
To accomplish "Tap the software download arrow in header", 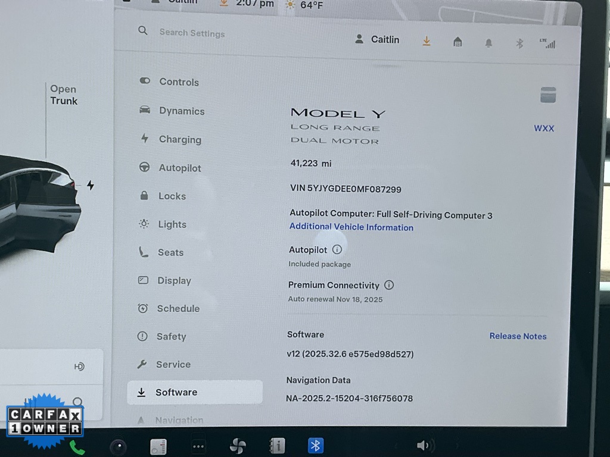I will coord(427,40).
